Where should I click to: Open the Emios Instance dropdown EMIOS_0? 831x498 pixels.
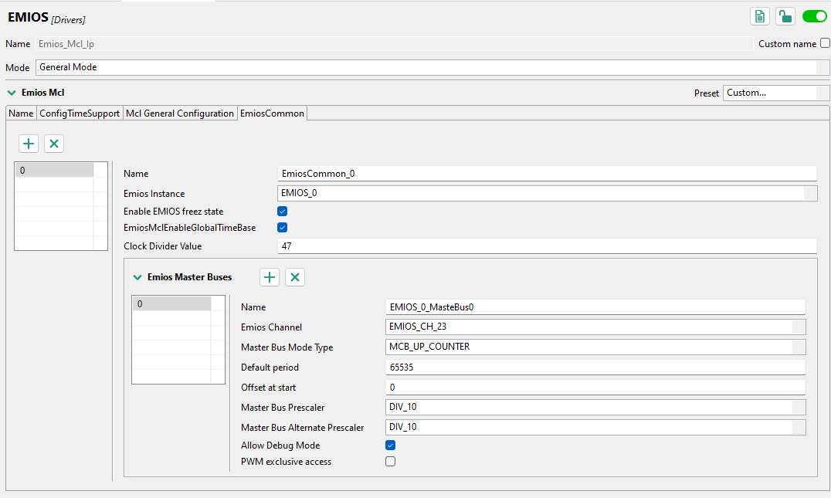[547, 193]
